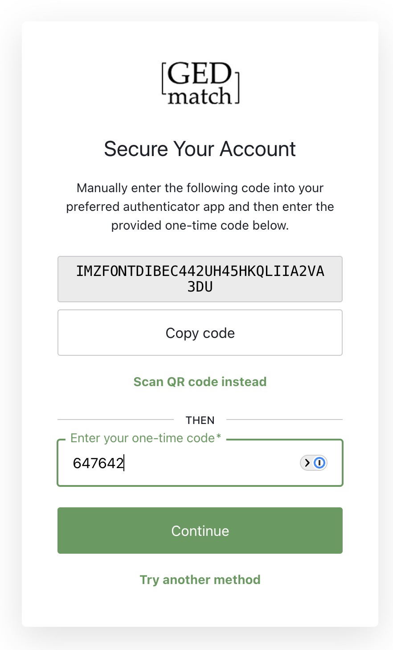Click the trailing 3DU key characters
Viewport: 393px width, 650px height.
click(x=200, y=287)
